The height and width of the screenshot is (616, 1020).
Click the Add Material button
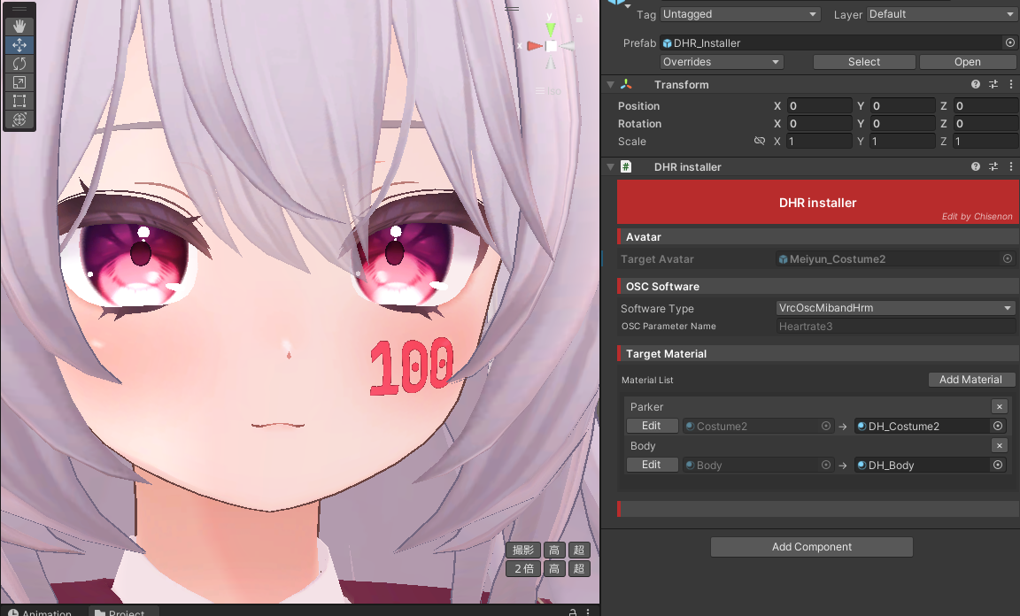click(970, 380)
